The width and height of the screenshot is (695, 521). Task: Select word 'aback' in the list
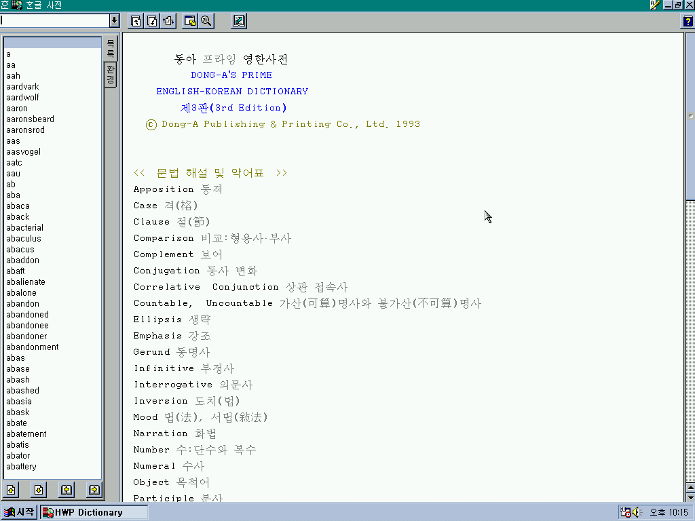click(x=18, y=217)
